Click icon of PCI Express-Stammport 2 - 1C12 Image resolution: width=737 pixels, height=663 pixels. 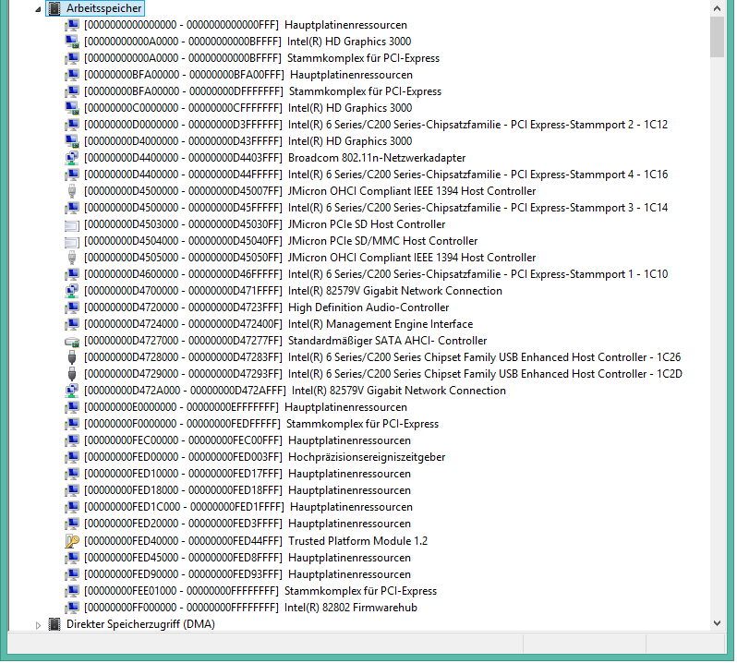coord(72,125)
